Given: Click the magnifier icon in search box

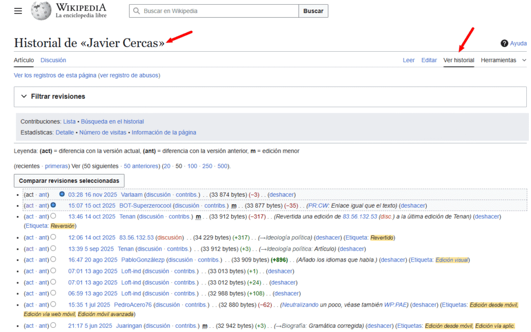Looking at the screenshot, I should [137, 11].
